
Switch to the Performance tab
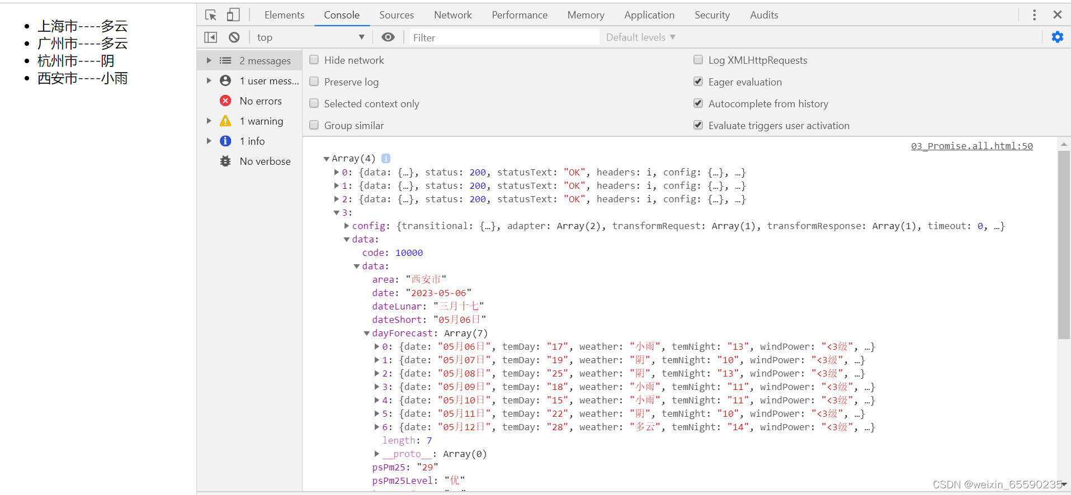coord(520,15)
